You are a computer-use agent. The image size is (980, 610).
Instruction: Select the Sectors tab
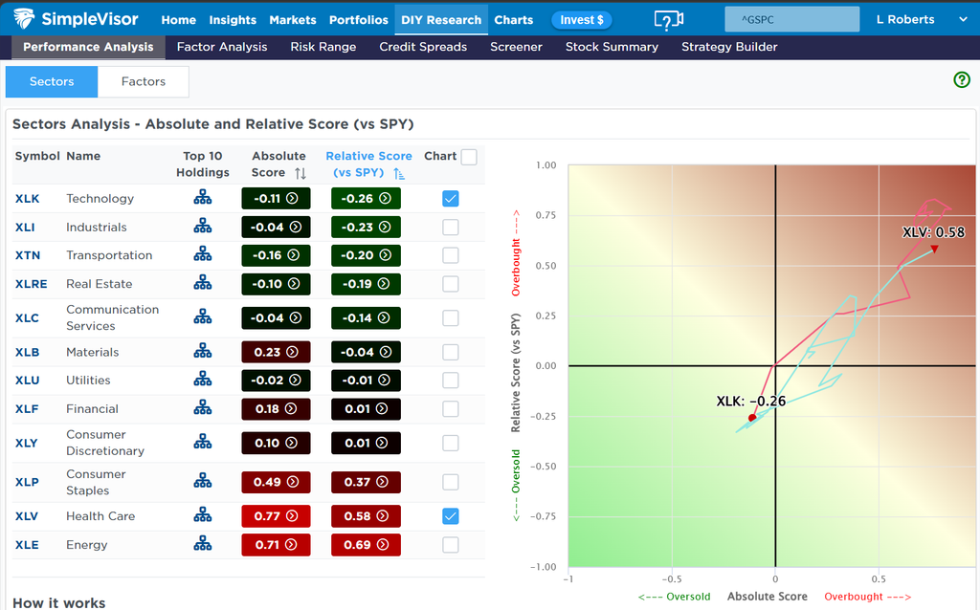tap(52, 82)
